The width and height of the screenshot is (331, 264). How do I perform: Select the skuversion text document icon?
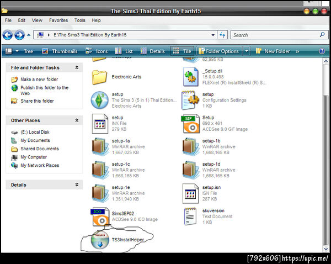[x=190, y=217]
